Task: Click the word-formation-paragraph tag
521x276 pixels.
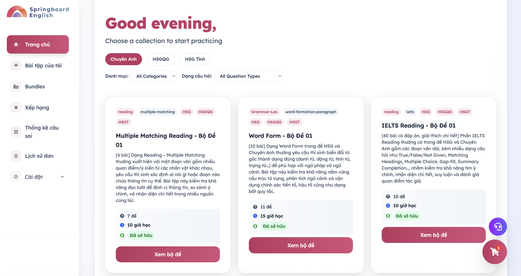Action: (311, 112)
